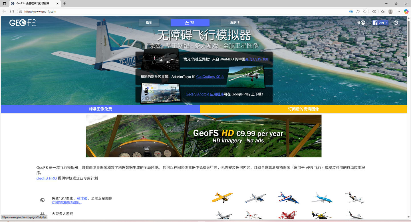Select the GeoFS browser tab
The image size is (411, 222).
35,3
